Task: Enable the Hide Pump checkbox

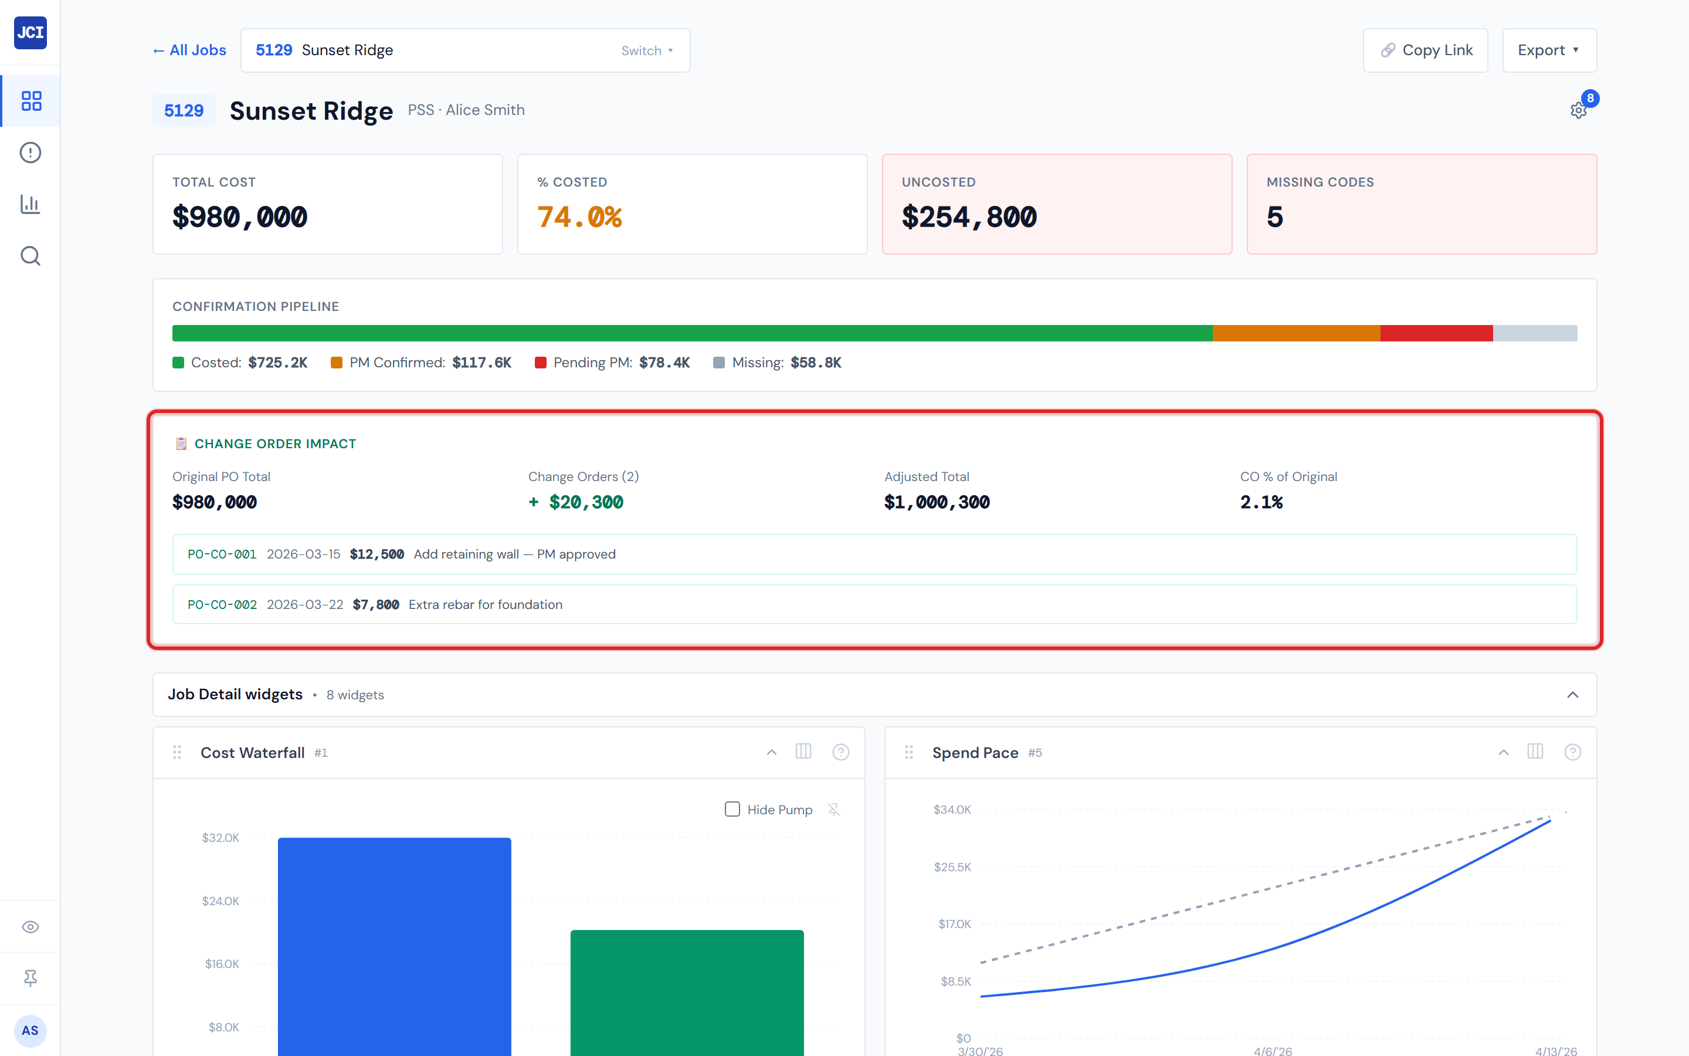Action: coord(732,809)
